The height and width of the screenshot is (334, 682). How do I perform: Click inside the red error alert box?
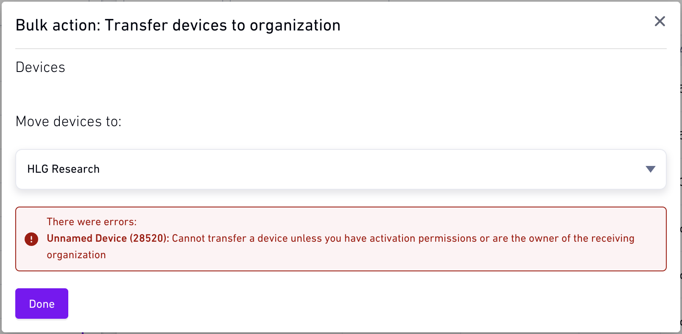[341, 239]
